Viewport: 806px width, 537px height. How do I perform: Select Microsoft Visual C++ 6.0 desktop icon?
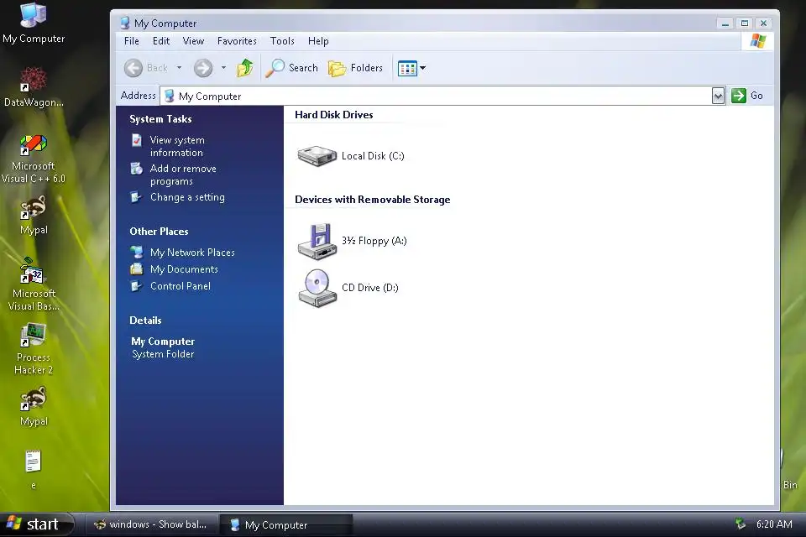point(34,159)
